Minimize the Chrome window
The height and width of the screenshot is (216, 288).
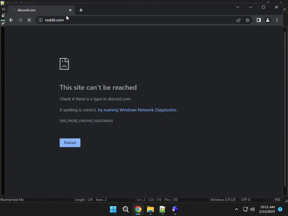click(251, 7)
